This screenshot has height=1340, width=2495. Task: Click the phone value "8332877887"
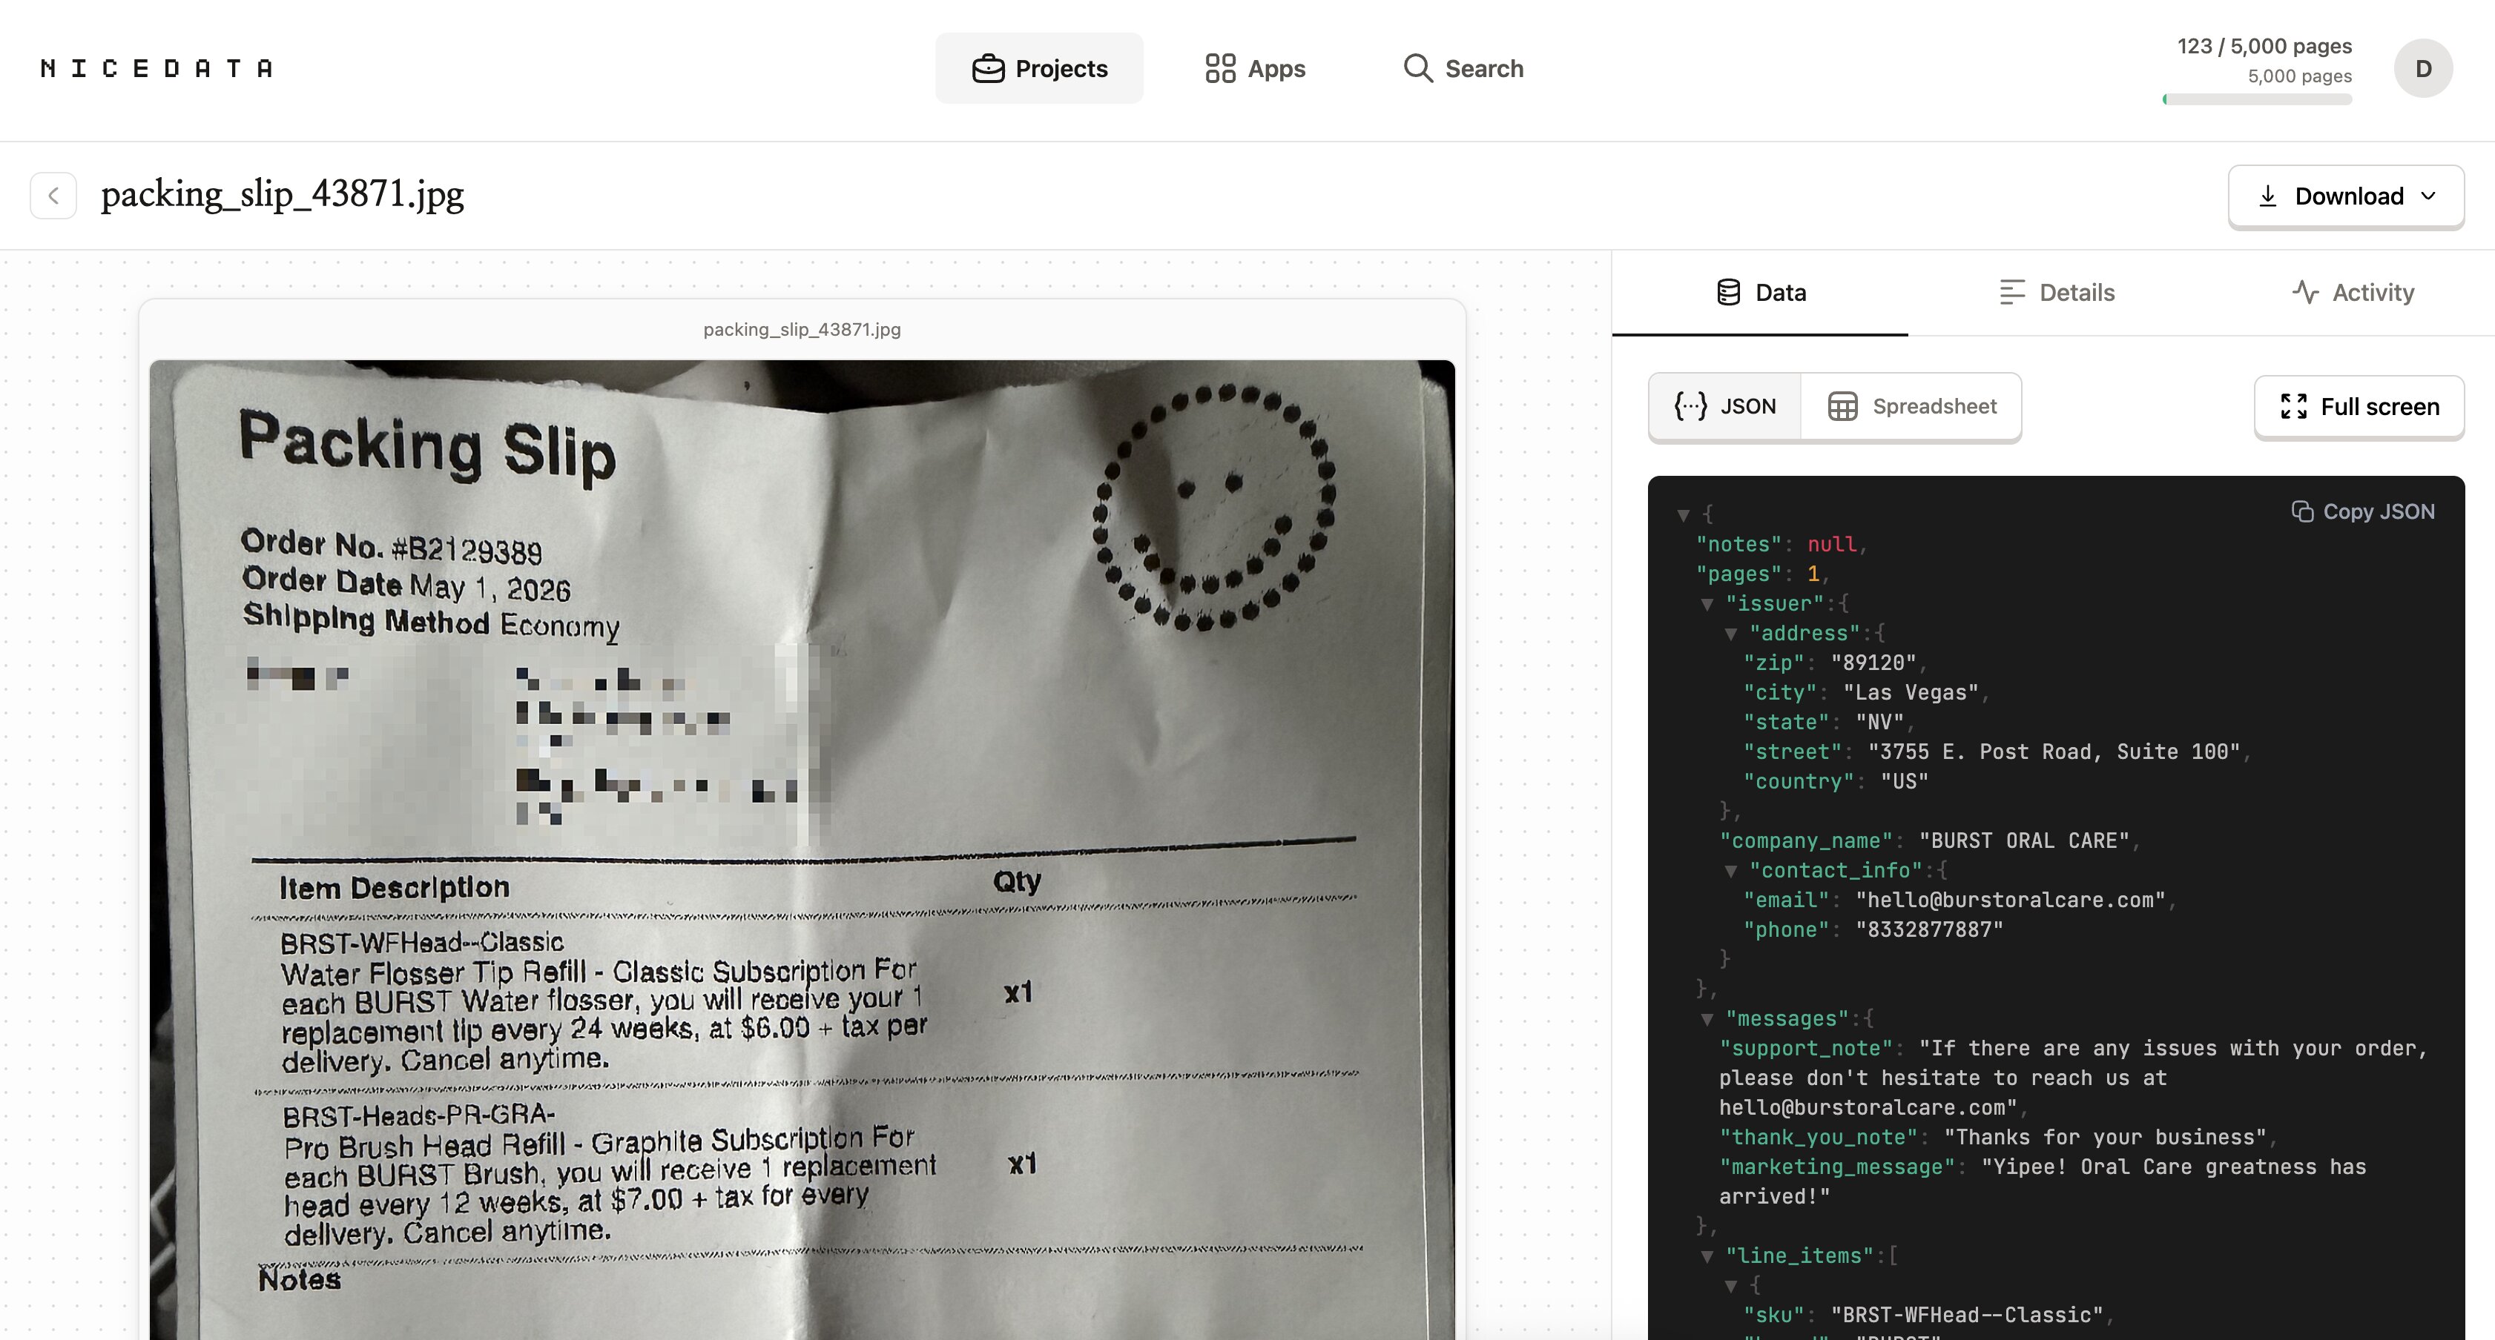point(1929,930)
